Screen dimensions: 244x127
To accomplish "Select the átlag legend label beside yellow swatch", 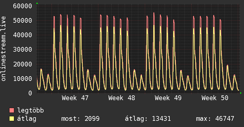I will tap(27, 119).
